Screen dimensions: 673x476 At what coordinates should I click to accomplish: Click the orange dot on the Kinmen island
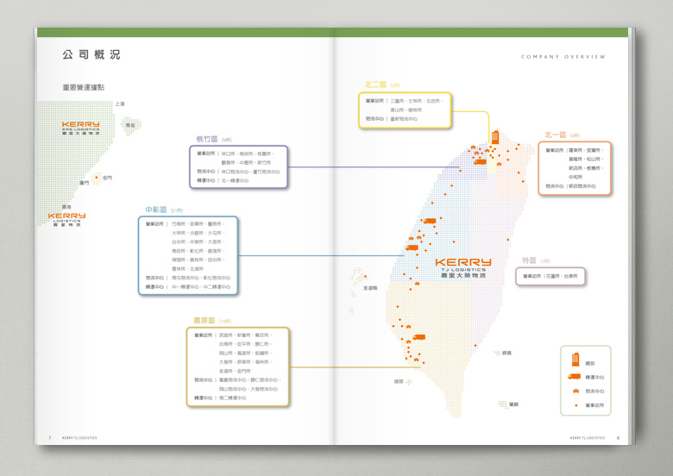coord(97,177)
